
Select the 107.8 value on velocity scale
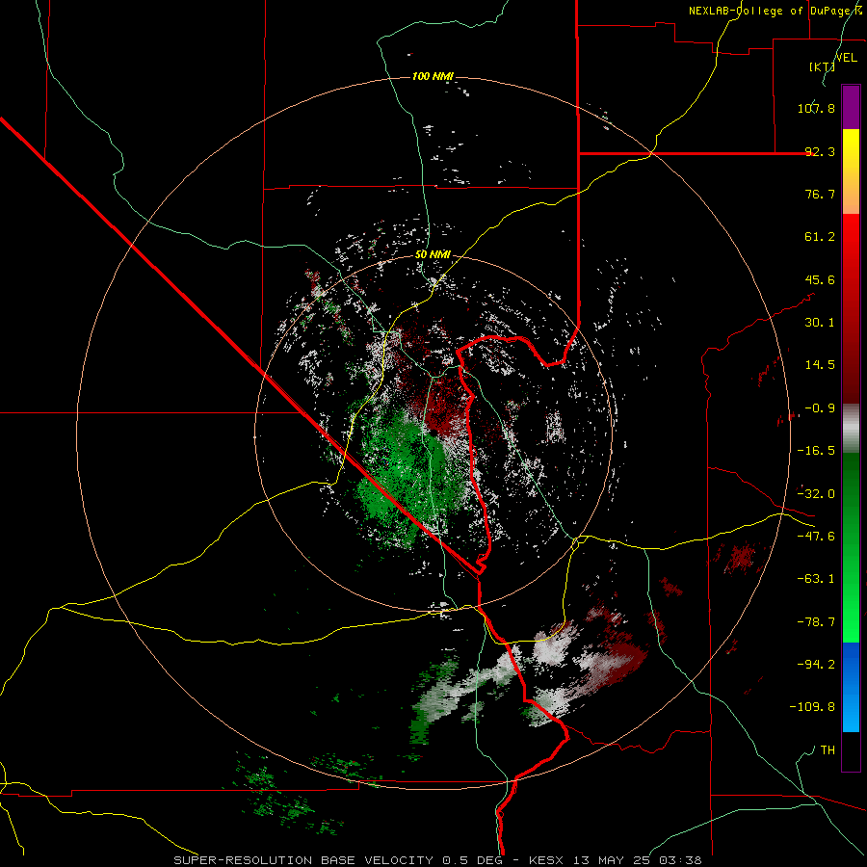click(x=816, y=108)
